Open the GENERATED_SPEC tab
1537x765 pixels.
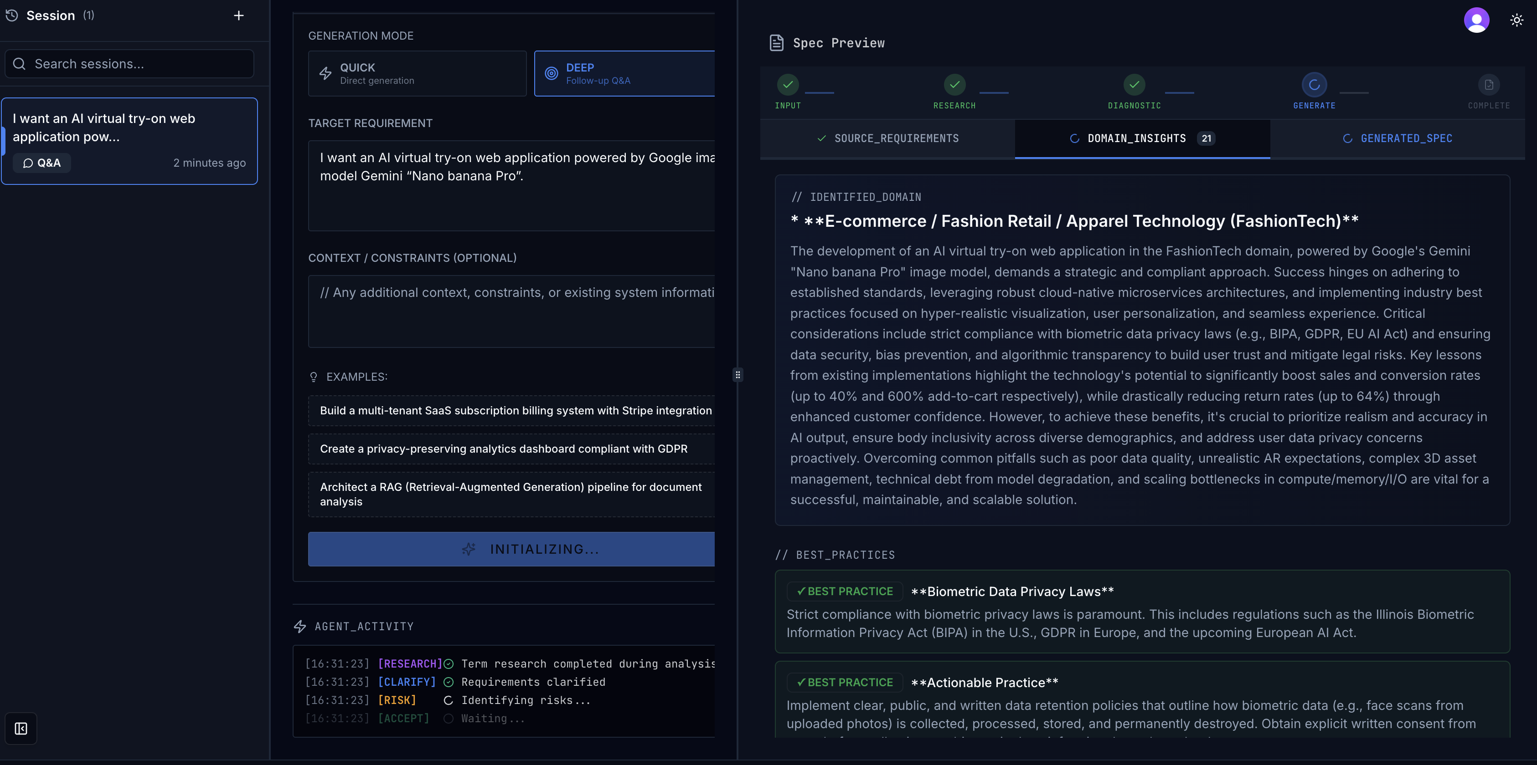[1397, 138]
